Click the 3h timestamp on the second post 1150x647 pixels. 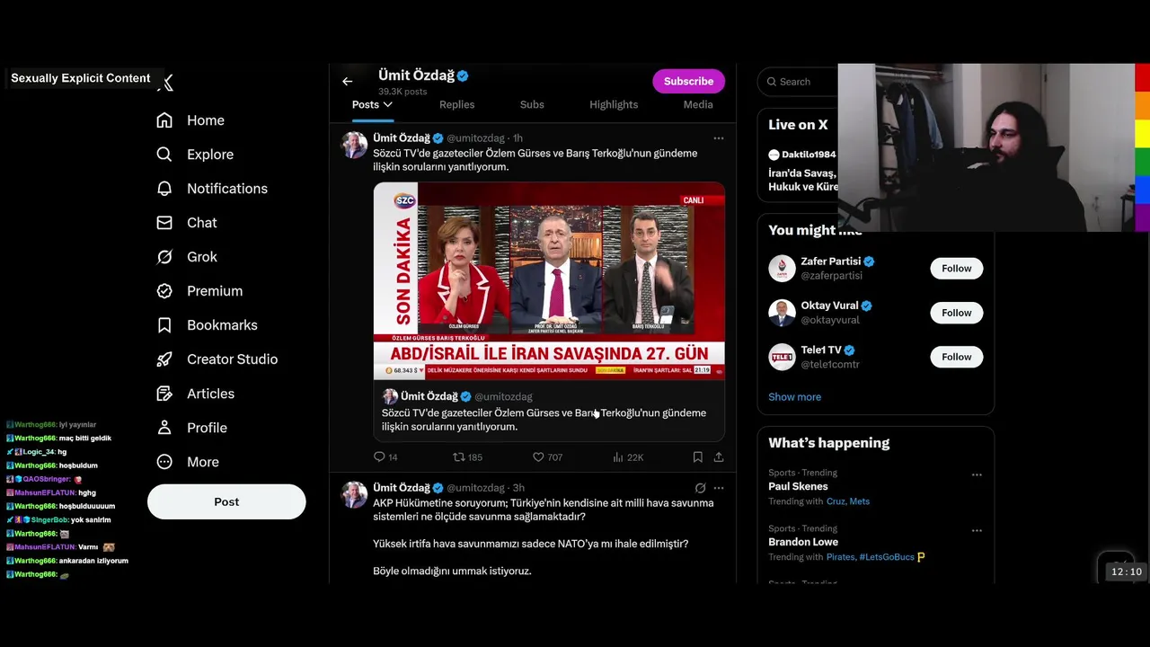click(518, 488)
